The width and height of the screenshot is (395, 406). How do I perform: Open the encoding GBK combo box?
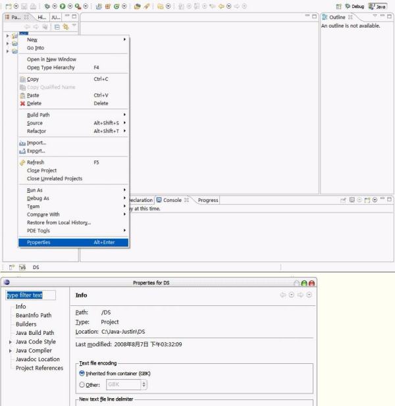tap(126, 384)
